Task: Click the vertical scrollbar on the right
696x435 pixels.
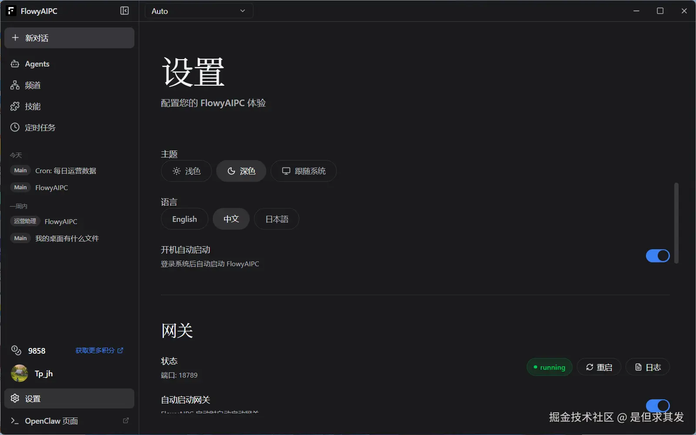Action: tap(676, 223)
